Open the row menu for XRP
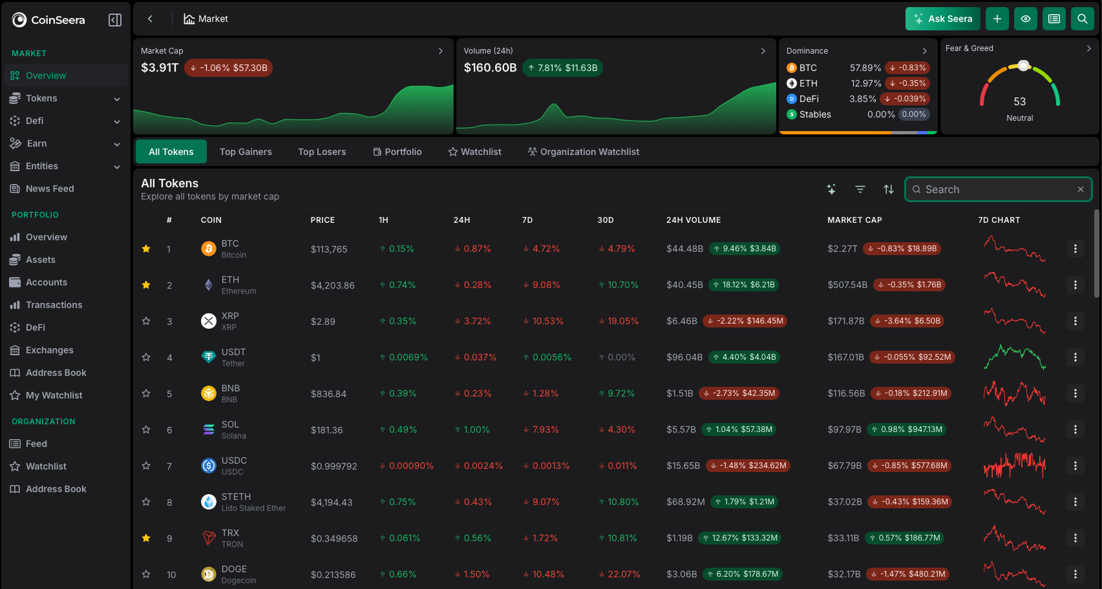 (1076, 321)
